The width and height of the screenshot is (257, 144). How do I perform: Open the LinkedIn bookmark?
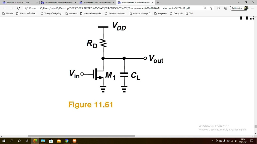point(8,13)
